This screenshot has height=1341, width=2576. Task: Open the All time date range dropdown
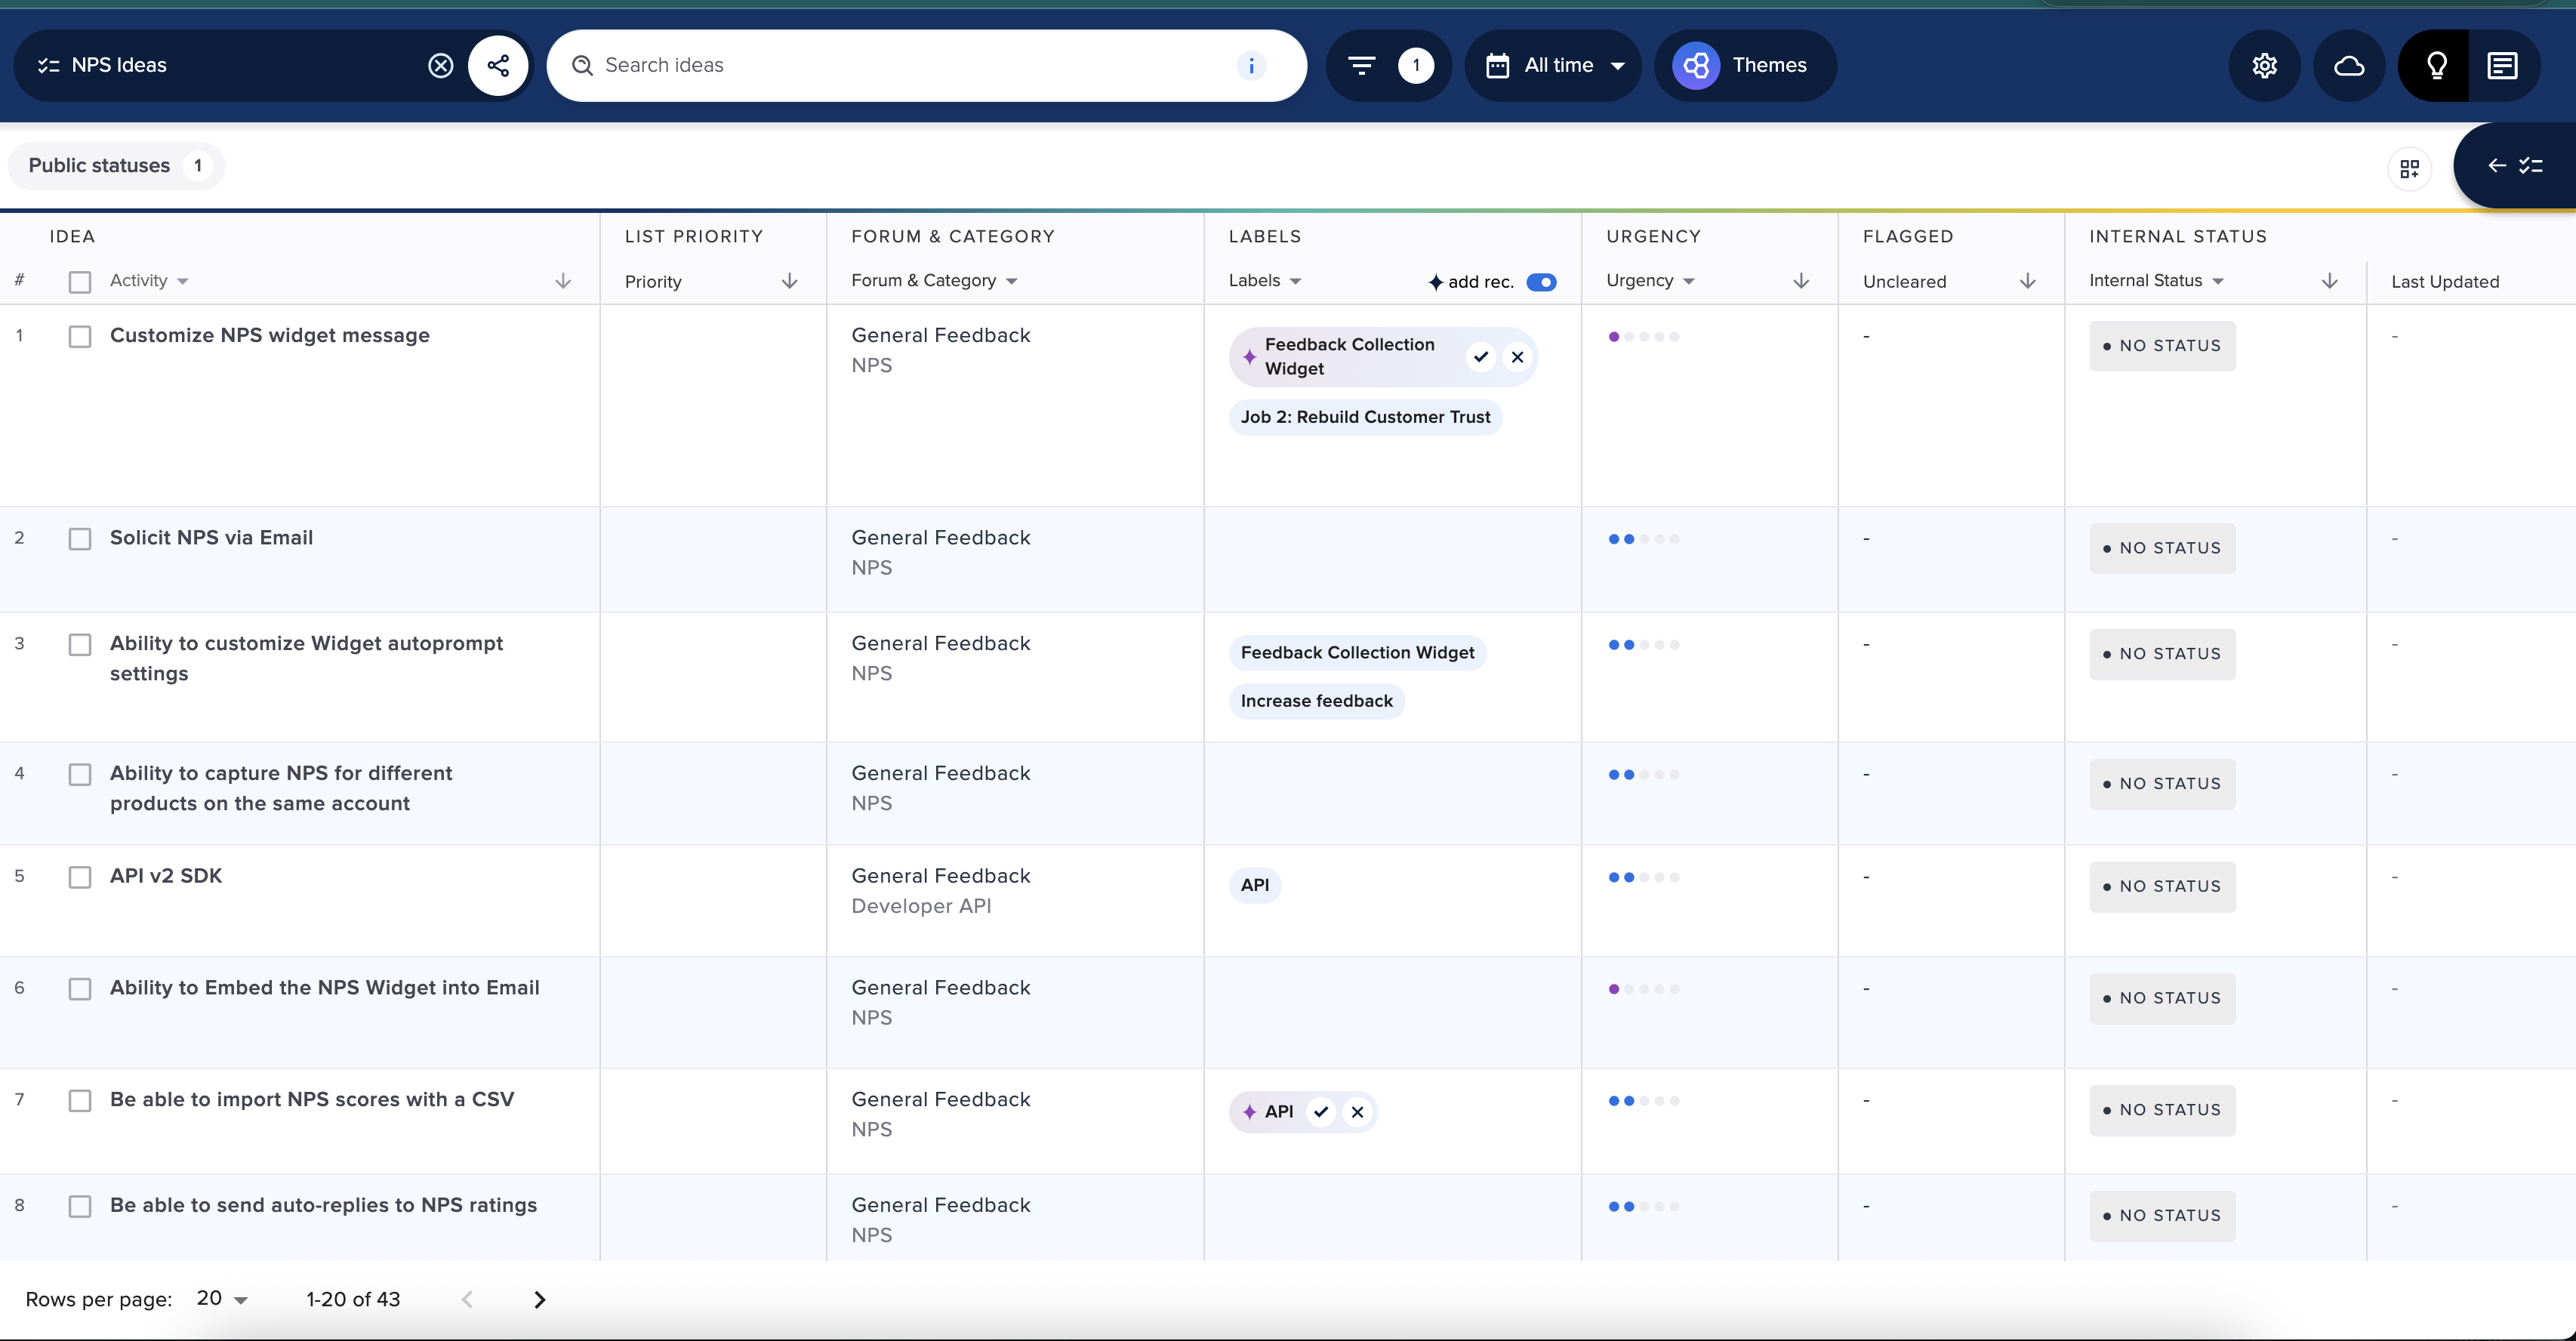click(x=1553, y=65)
